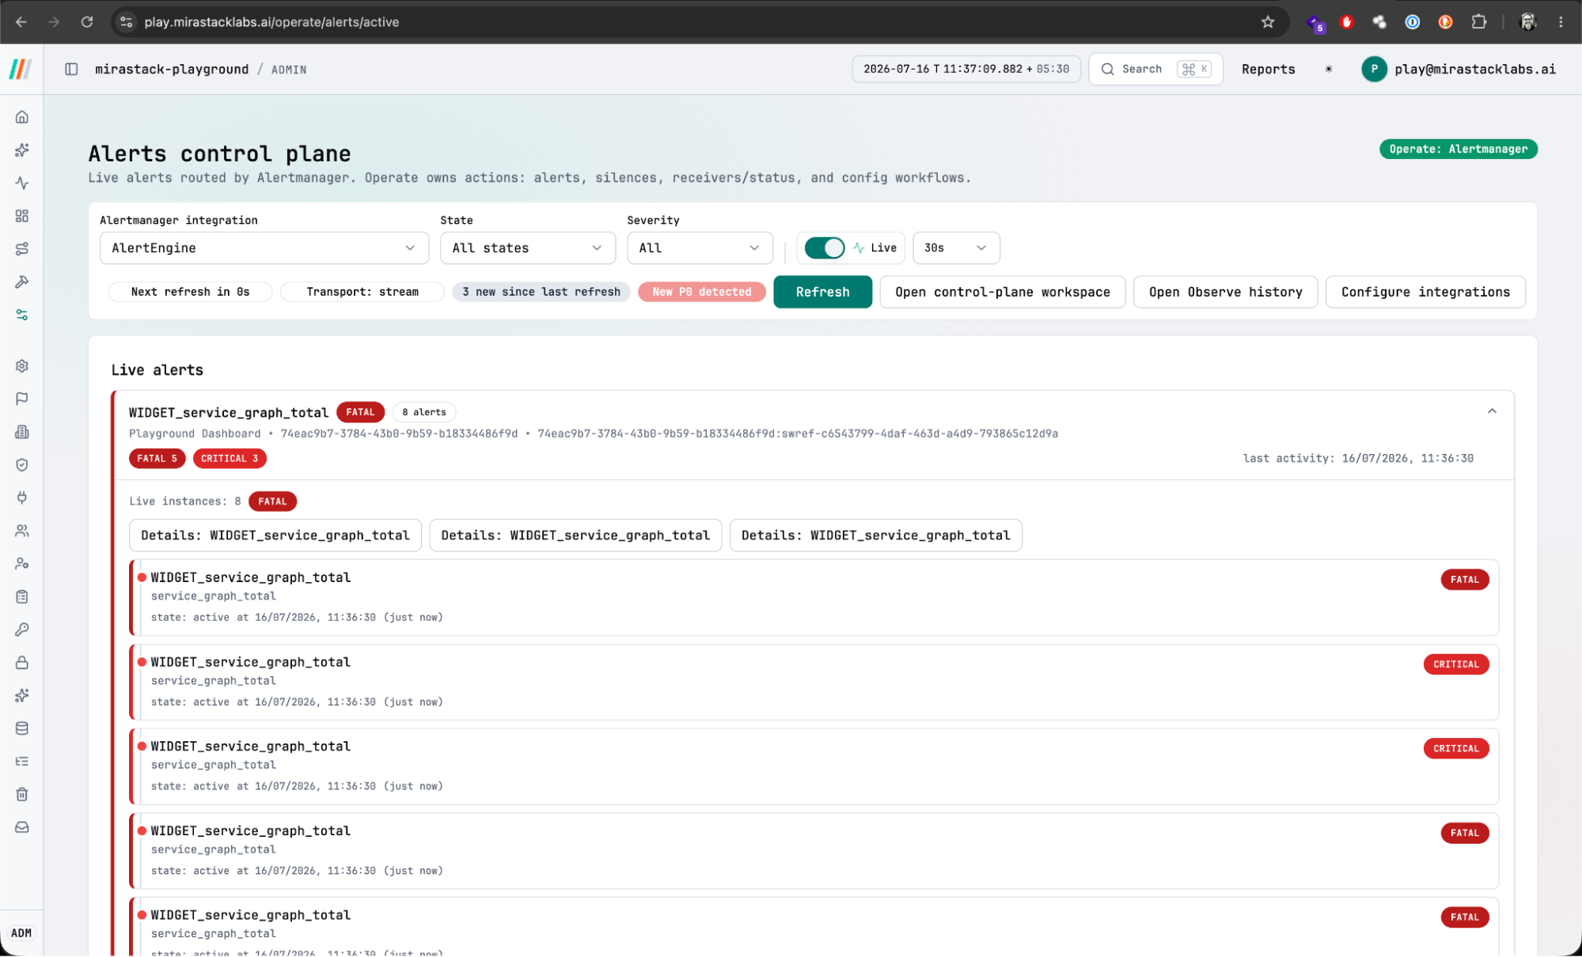Open the flag icon in the sidebar

22,399
